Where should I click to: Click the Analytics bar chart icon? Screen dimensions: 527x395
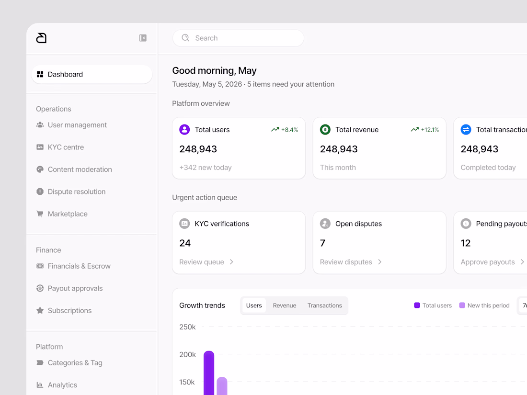[40, 385]
